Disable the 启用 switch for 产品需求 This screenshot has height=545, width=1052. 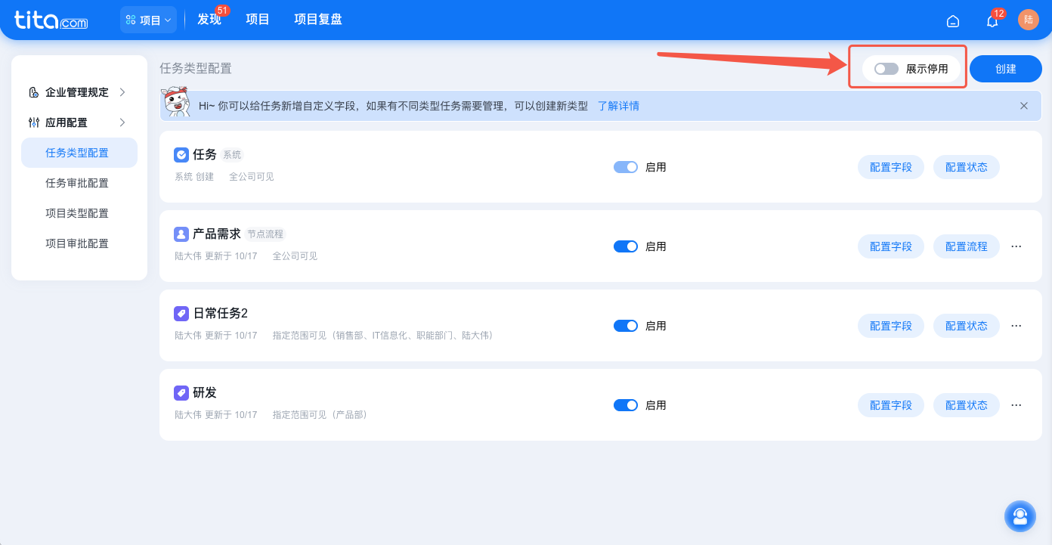tap(626, 246)
